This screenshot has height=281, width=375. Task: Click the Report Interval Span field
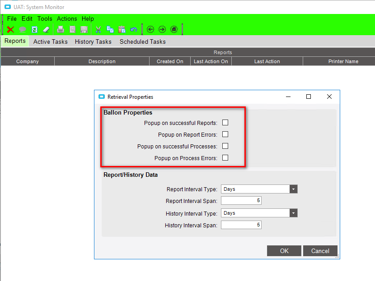[x=241, y=201]
